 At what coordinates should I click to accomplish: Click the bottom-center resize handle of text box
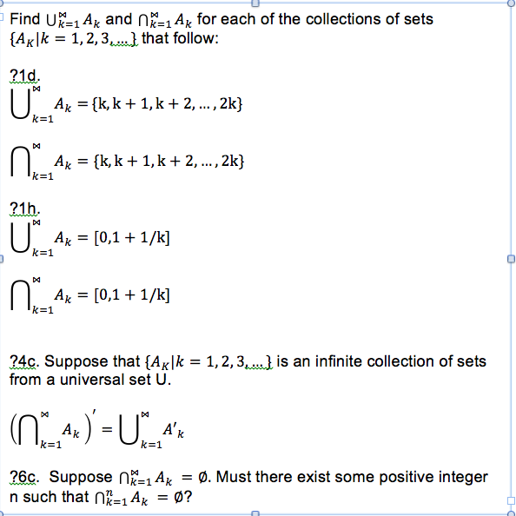[255, 513]
